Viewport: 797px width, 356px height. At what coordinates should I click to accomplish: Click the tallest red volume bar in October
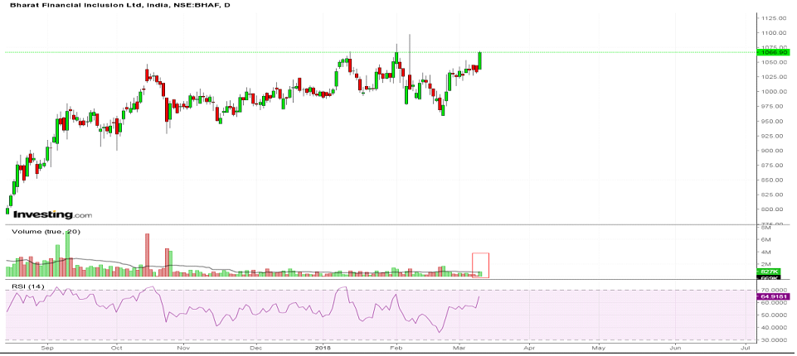click(148, 255)
